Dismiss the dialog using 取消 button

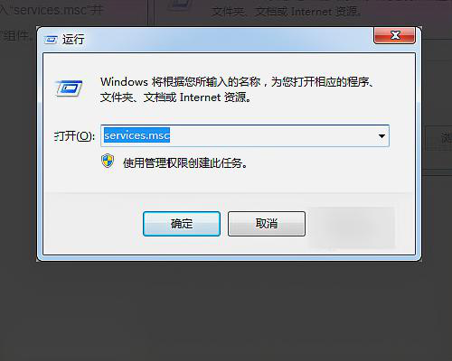[x=267, y=224]
